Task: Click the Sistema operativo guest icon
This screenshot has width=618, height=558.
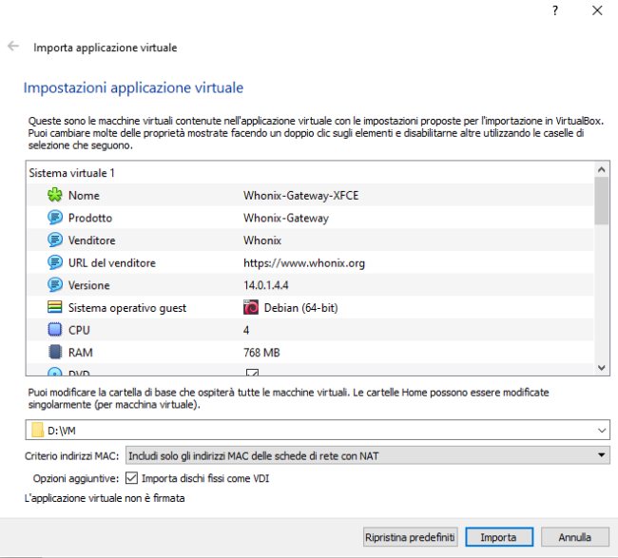Action: click(54, 308)
